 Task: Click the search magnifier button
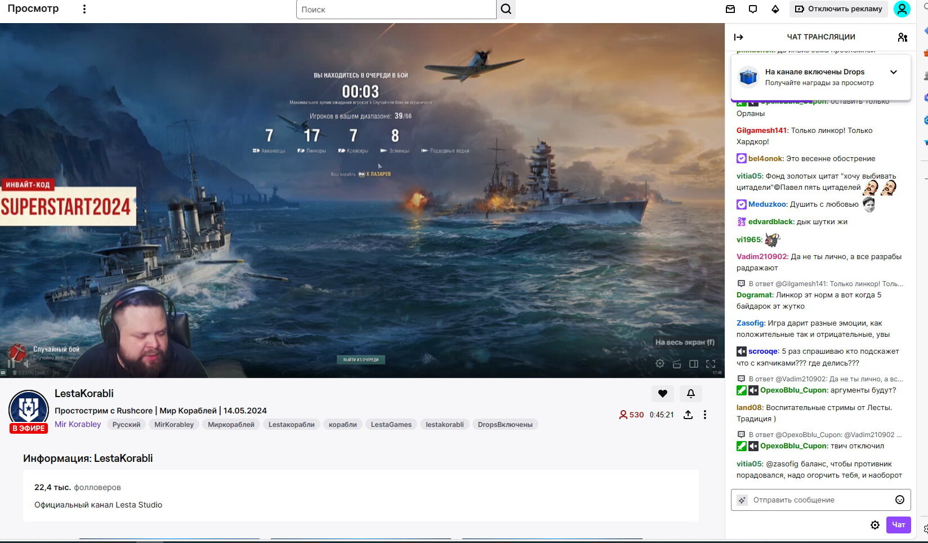click(x=506, y=9)
